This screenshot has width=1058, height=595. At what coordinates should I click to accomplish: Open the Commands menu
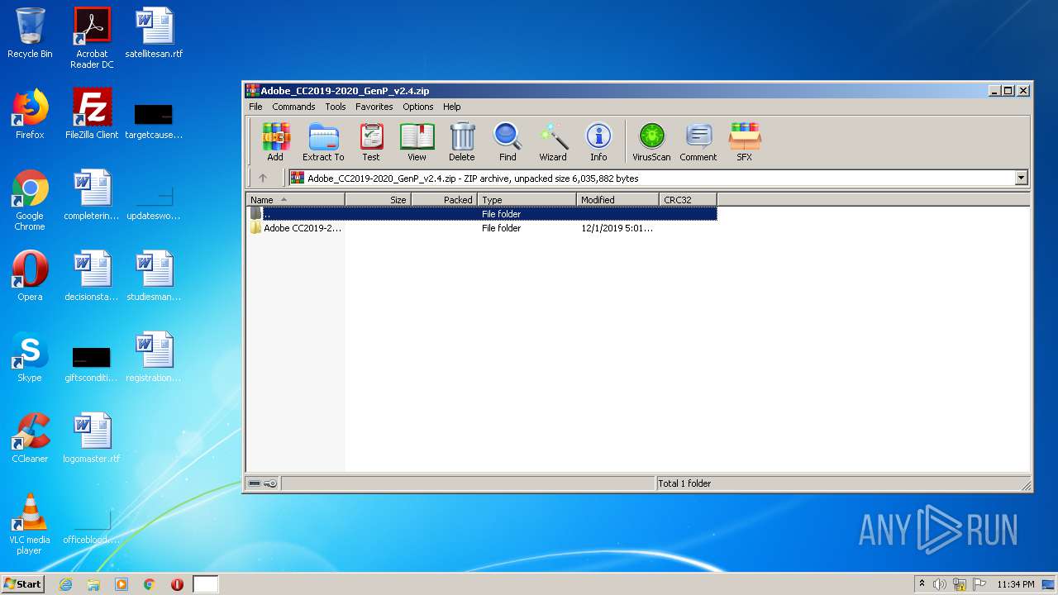pos(293,107)
